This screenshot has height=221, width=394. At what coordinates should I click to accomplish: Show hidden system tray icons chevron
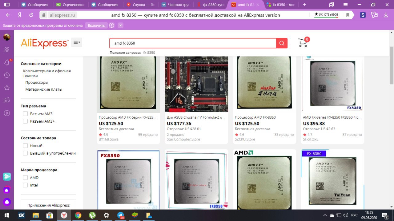pos(325,215)
